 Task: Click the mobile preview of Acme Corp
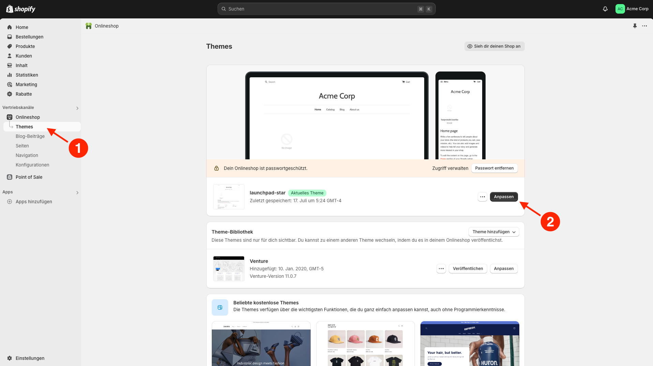click(460, 116)
